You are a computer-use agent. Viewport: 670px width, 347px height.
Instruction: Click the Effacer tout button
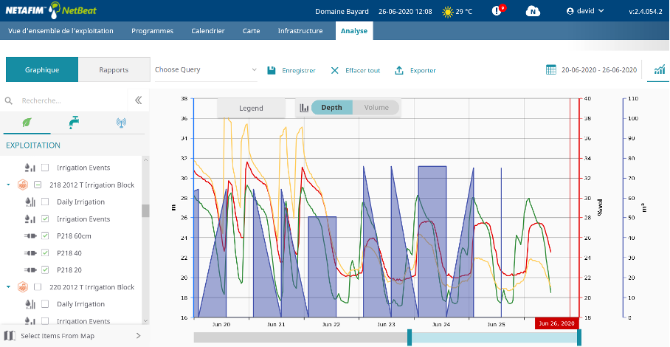coord(355,70)
